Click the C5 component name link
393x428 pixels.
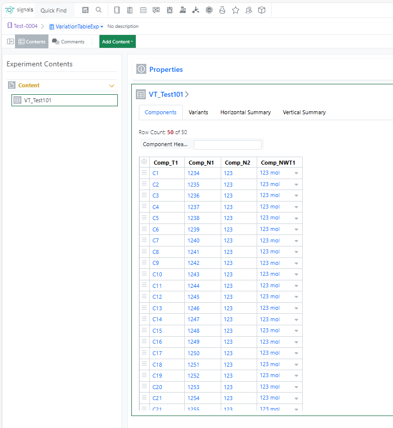tap(156, 218)
